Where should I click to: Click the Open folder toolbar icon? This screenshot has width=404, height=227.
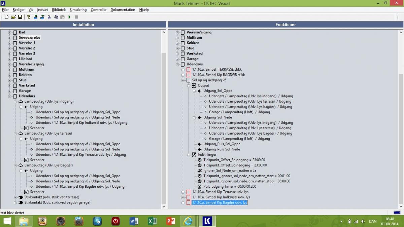(13, 17)
